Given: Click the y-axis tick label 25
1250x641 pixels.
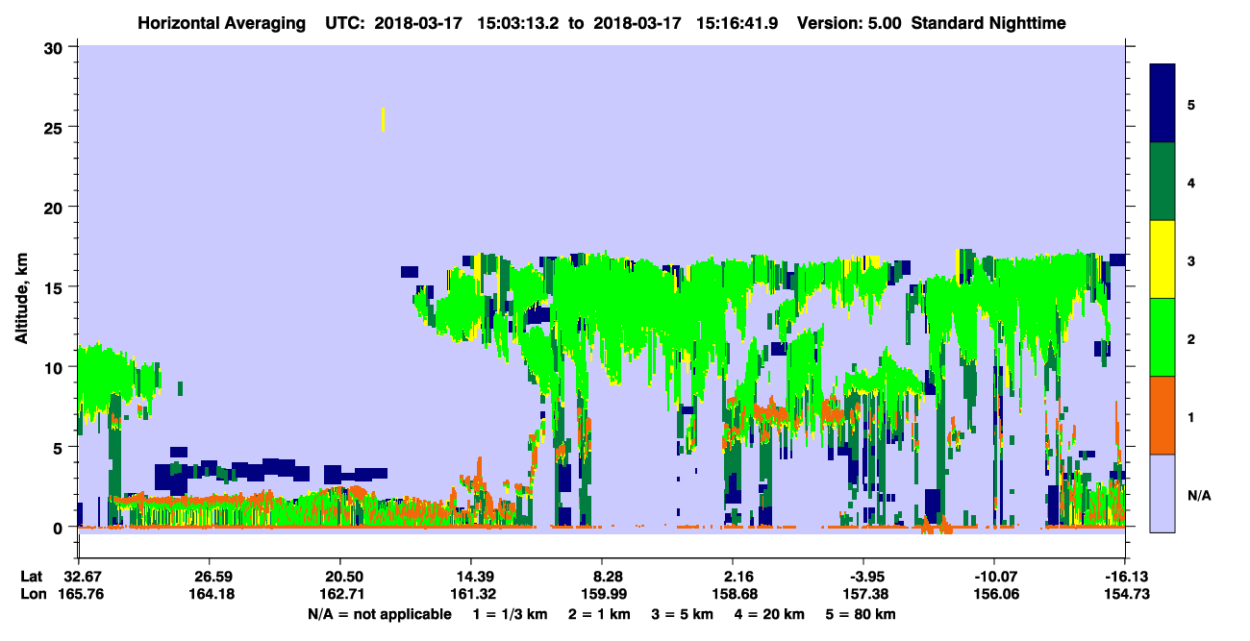Looking at the screenshot, I should tap(56, 127).
